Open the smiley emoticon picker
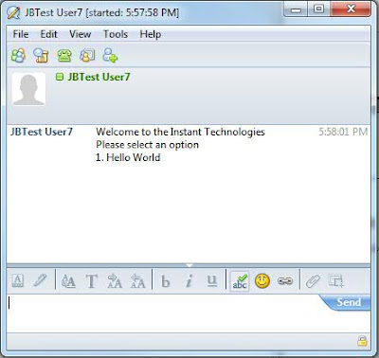 pos(262,280)
